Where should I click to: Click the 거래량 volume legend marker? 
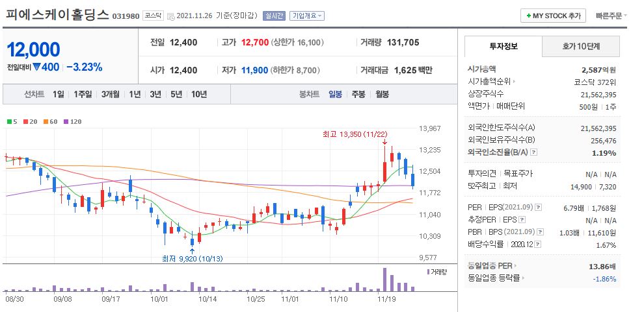point(428,272)
